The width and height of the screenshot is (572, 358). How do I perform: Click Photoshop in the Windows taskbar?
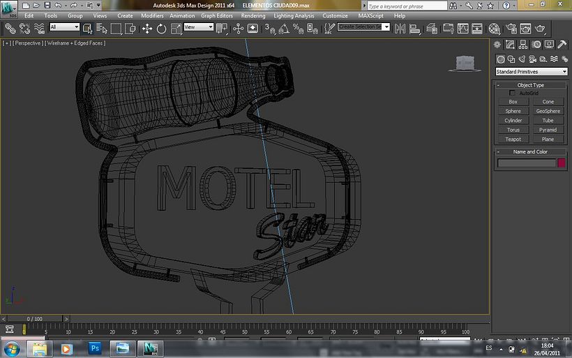(x=95, y=348)
